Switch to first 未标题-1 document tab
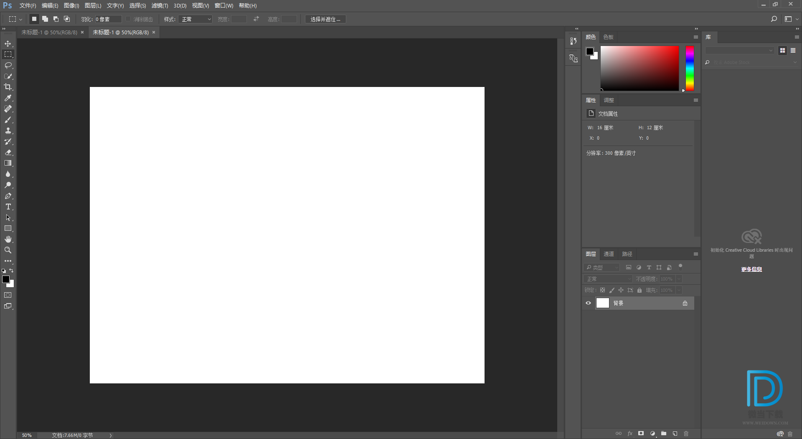This screenshot has width=802, height=439. [49, 32]
